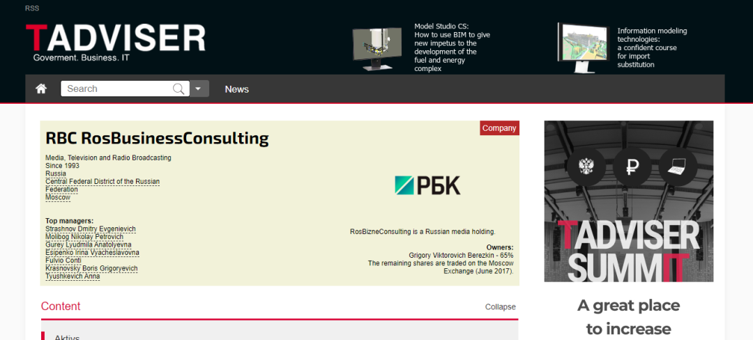Click the Content heading
The height and width of the screenshot is (340, 753).
coord(61,307)
